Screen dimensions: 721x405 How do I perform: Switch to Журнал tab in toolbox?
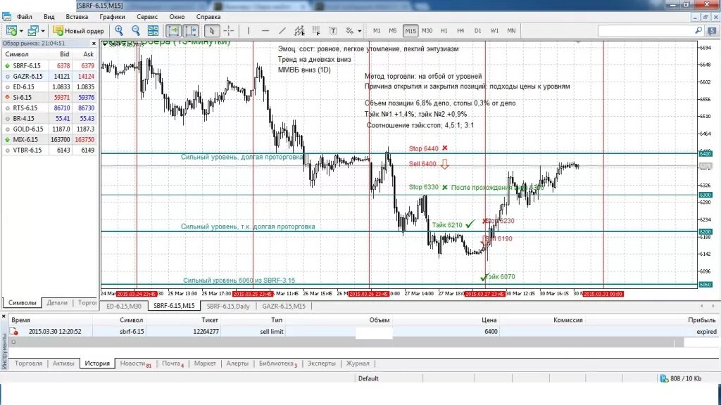(x=358, y=364)
